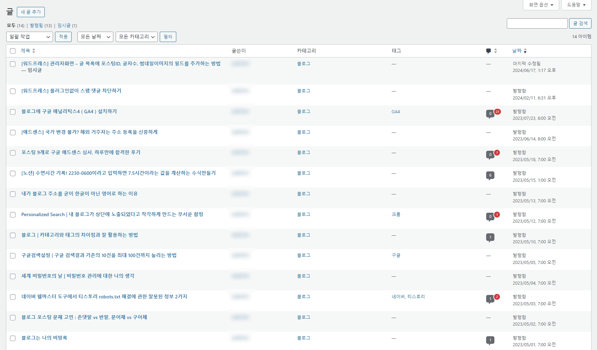The image size is (597, 350).
Task: Click 블로그 category on spam comment post row
Action: (304, 91)
